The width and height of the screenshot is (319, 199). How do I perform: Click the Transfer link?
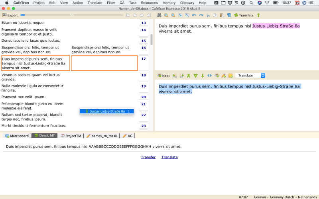pyautogui.click(x=148, y=157)
